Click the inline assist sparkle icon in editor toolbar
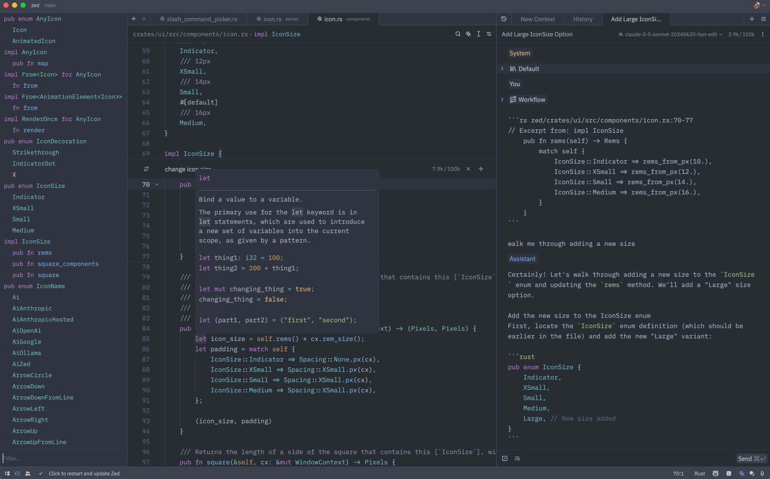770x479 pixels. (x=468, y=34)
